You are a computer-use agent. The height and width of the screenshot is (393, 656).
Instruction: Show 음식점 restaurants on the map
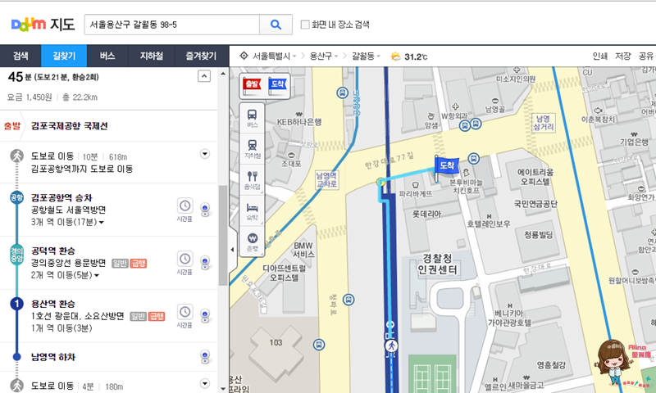click(x=252, y=180)
